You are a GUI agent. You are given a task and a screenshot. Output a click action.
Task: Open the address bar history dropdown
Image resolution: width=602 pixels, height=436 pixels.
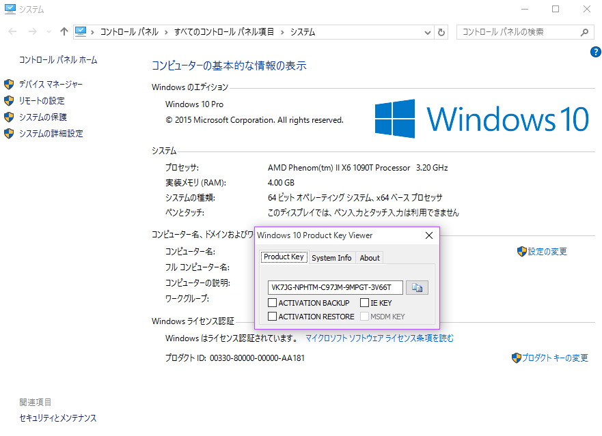[x=427, y=33]
